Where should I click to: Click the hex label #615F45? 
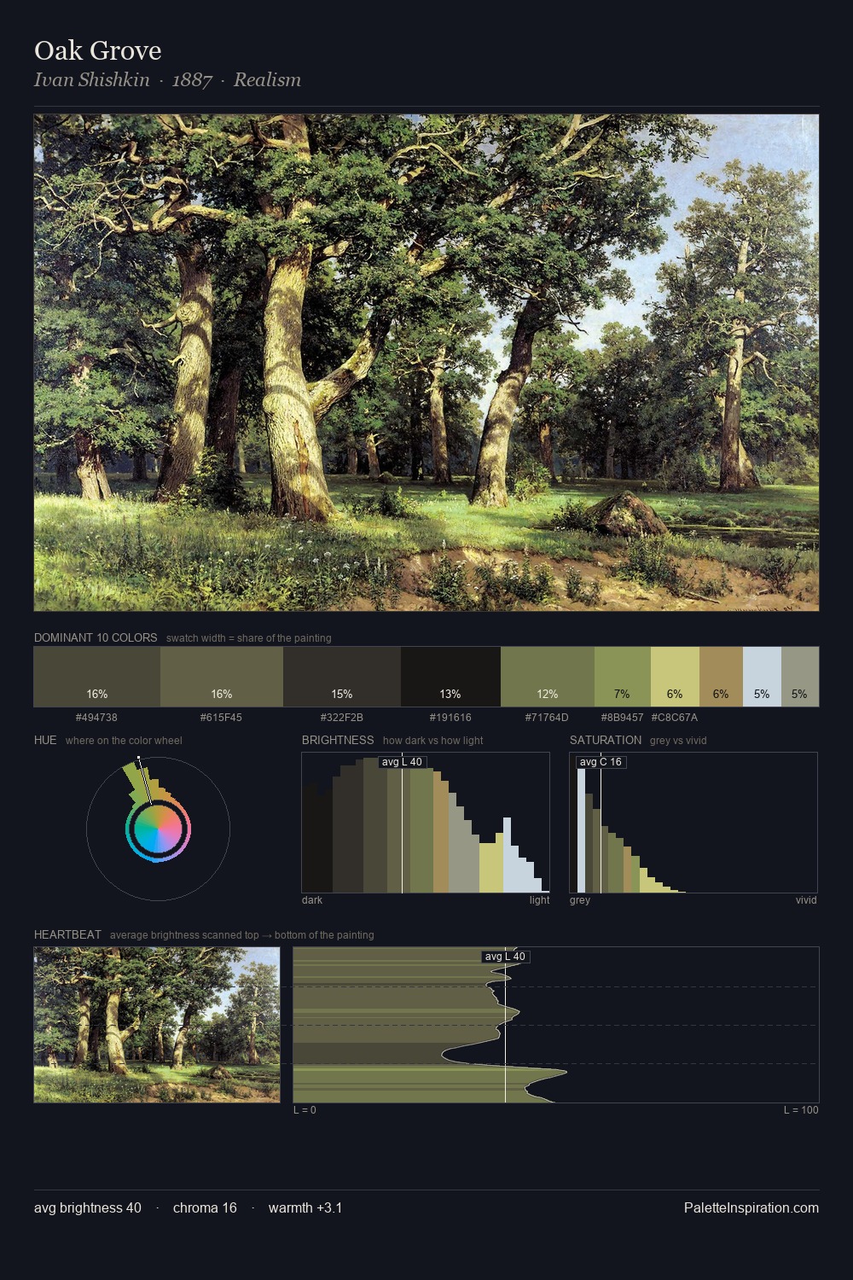pyautogui.click(x=221, y=718)
